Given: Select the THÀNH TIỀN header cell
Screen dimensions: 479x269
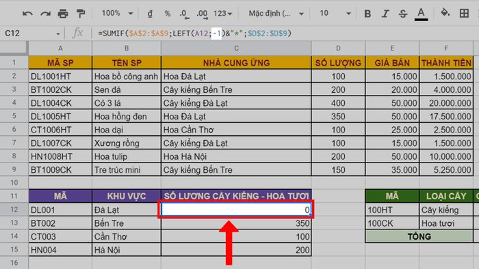Looking at the screenshot, I should tap(446, 63).
